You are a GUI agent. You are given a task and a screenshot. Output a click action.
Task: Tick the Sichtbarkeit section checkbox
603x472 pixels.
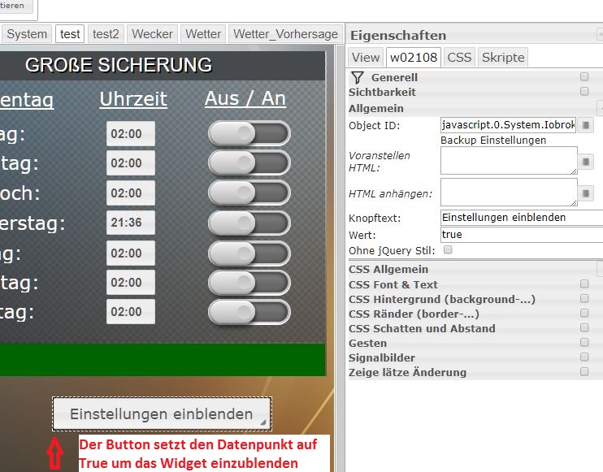584,92
